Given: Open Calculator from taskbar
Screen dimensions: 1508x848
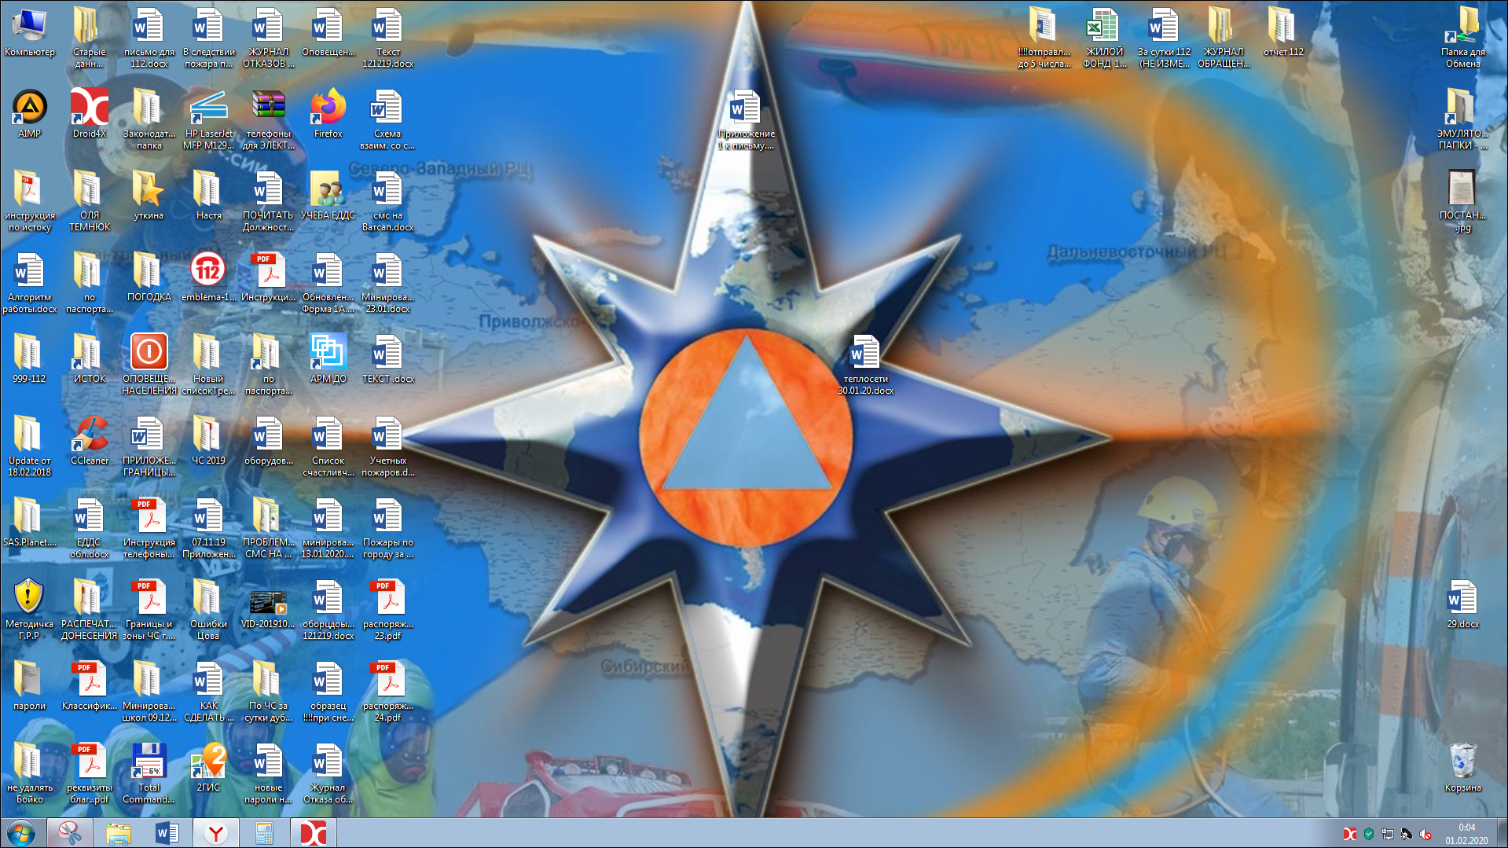Looking at the screenshot, I should coord(265,833).
